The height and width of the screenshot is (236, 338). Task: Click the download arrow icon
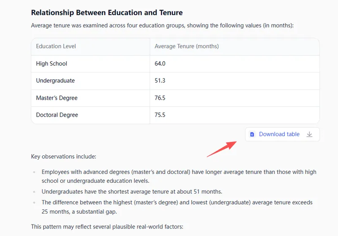point(309,134)
